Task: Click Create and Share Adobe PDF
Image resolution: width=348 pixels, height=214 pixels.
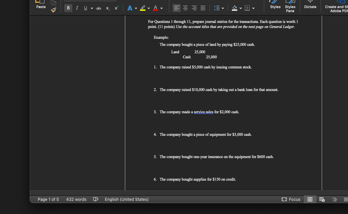Action: (337, 6)
